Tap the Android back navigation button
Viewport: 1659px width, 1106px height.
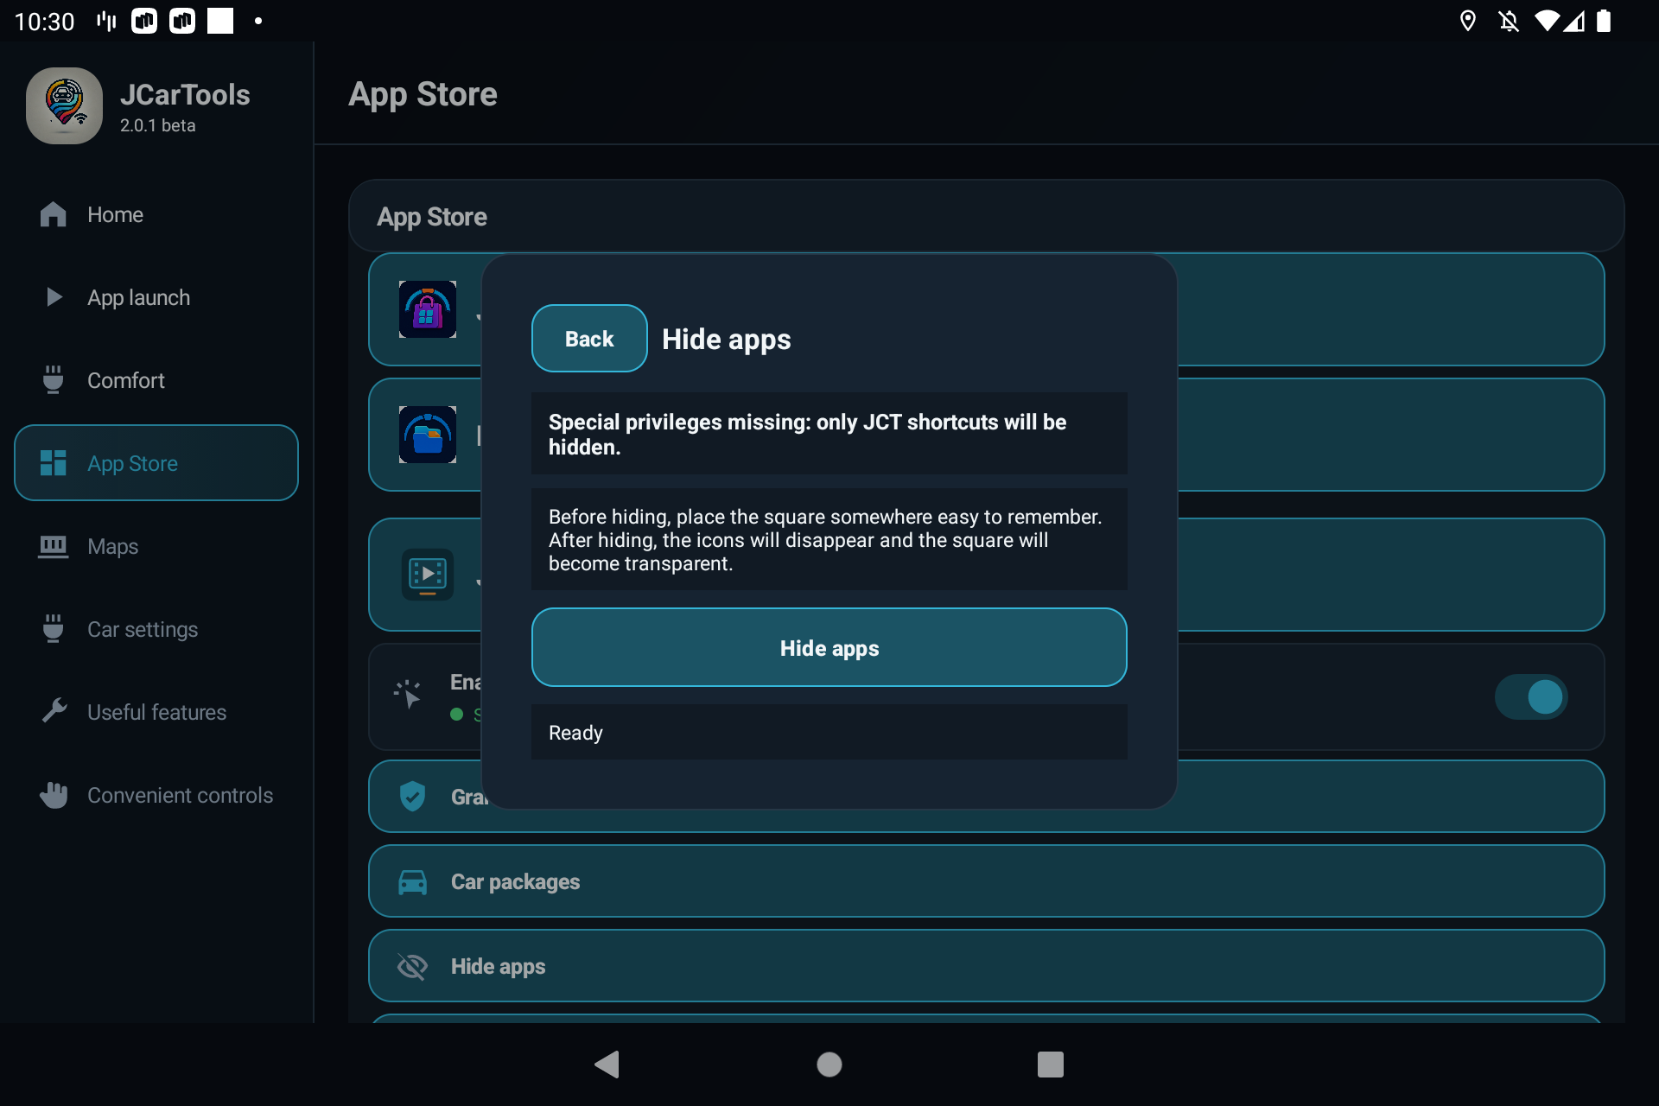tap(607, 1064)
